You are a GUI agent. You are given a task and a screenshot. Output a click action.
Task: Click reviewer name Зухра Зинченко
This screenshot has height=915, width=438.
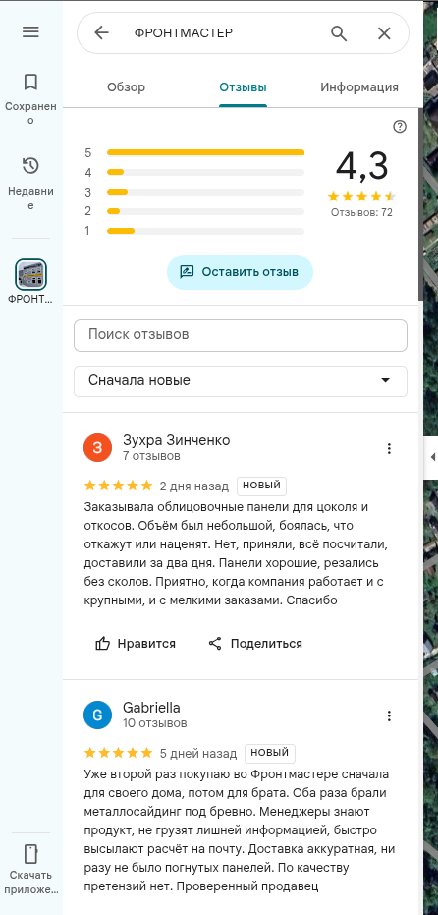tap(176, 440)
